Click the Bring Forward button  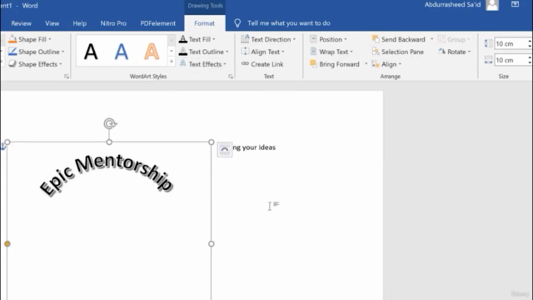335,64
